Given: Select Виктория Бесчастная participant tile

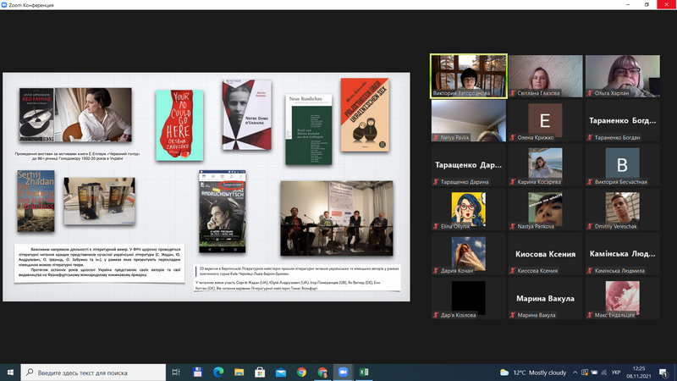Looking at the screenshot, I should (623, 165).
